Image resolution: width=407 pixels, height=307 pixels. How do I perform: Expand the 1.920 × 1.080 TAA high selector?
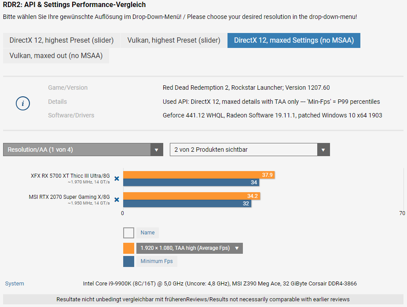[237, 248]
